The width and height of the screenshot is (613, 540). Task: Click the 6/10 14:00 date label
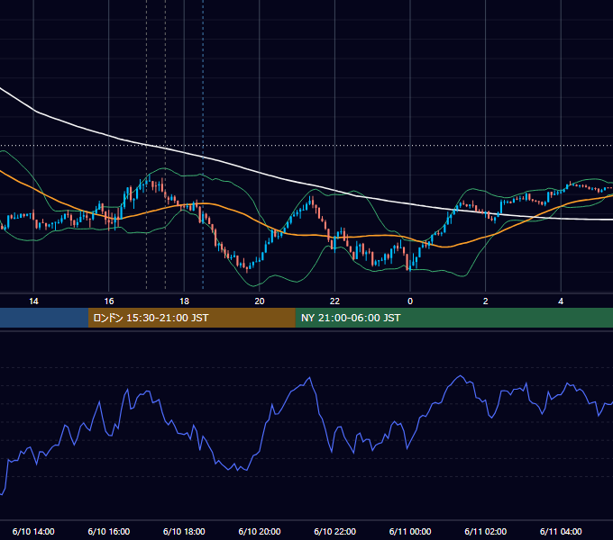[33, 531]
